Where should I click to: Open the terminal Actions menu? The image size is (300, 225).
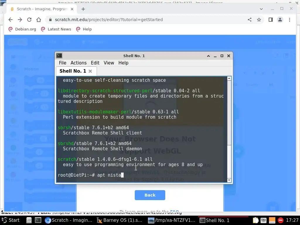point(79,63)
